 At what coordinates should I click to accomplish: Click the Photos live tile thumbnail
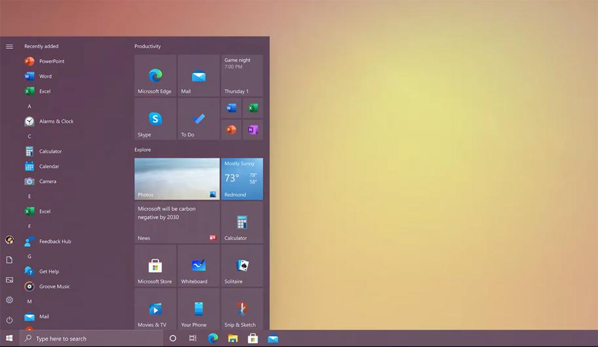point(177,179)
